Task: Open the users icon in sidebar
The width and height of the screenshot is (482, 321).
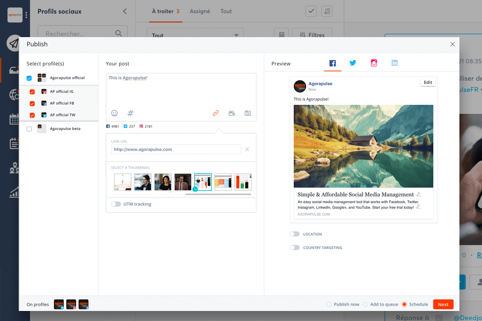Action: pyautogui.click(x=14, y=168)
